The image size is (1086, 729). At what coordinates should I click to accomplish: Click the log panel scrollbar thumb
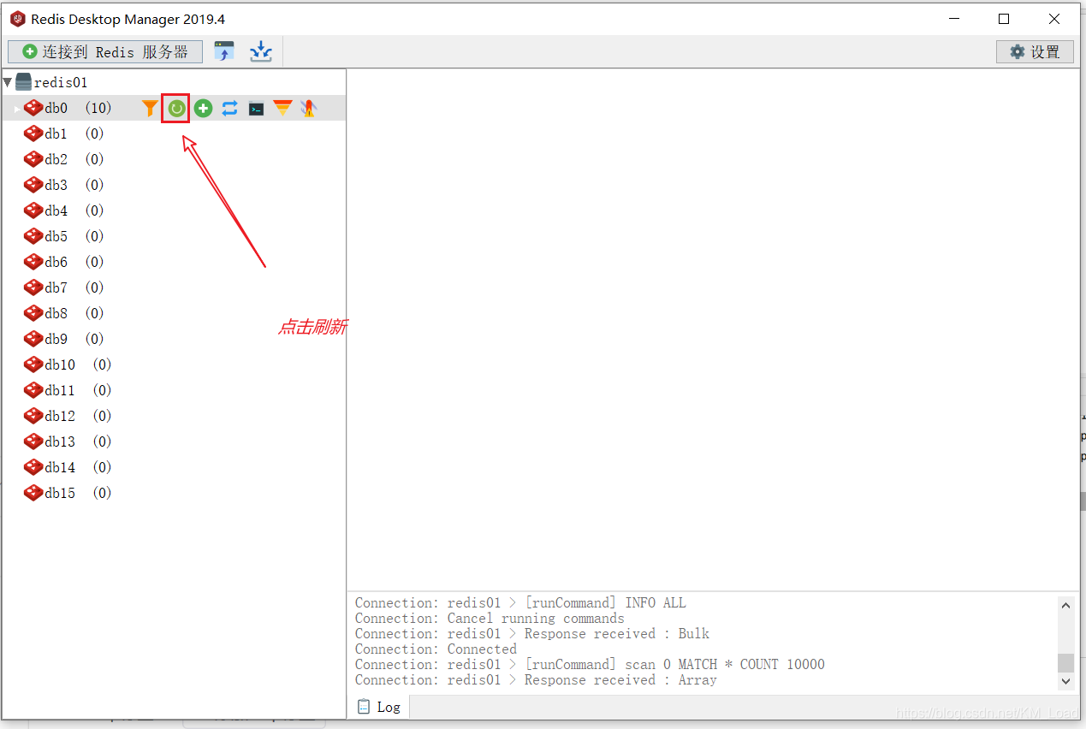pyautogui.click(x=1065, y=663)
